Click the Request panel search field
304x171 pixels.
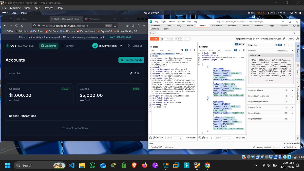(x=174, y=138)
